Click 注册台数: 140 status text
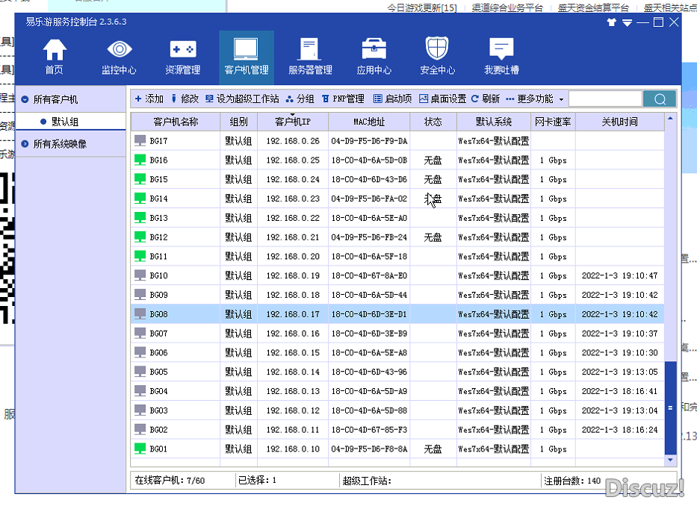The image size is (697, 506). pos(572,481)
